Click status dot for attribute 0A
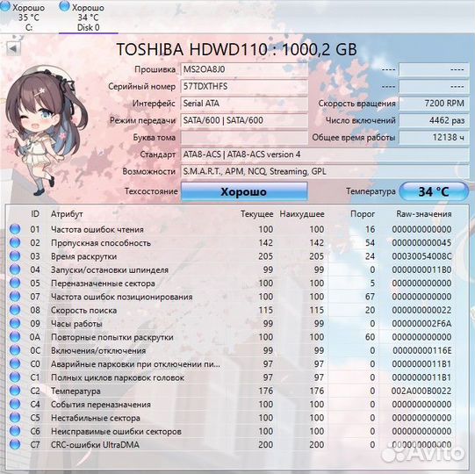 pos(15,337)
